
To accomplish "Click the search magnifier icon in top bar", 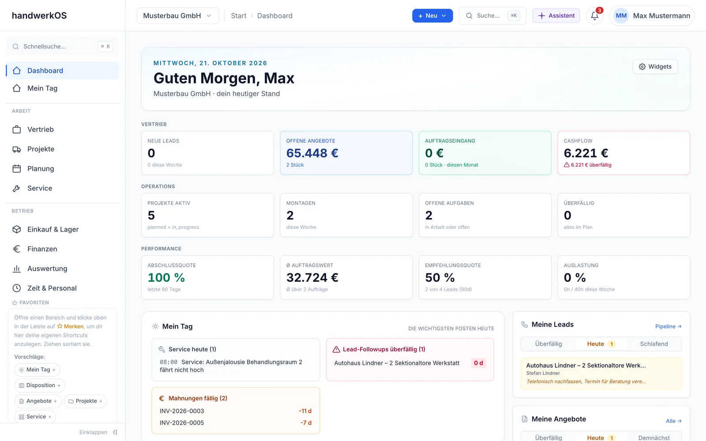I will pyautogui.click(x=469, y=16).
